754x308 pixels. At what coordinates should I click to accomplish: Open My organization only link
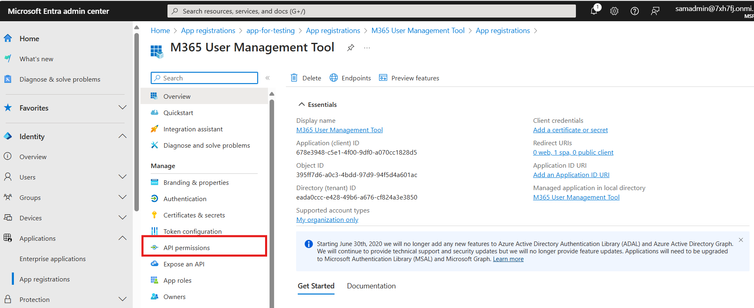[327, 219]
